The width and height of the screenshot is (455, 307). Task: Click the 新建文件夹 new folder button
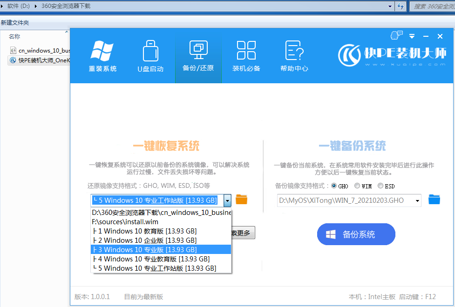[x=15, y=22]
